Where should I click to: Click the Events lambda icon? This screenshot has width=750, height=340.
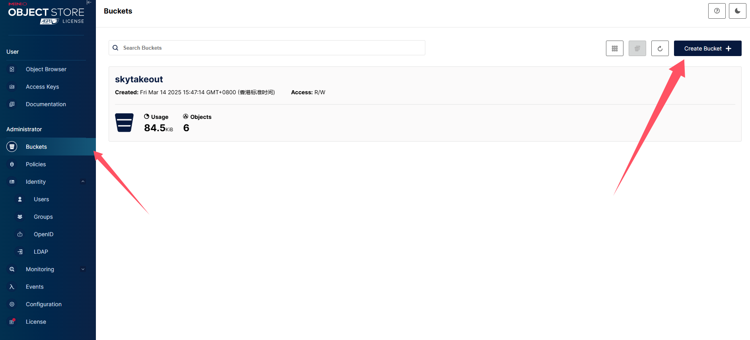[12, 287]
